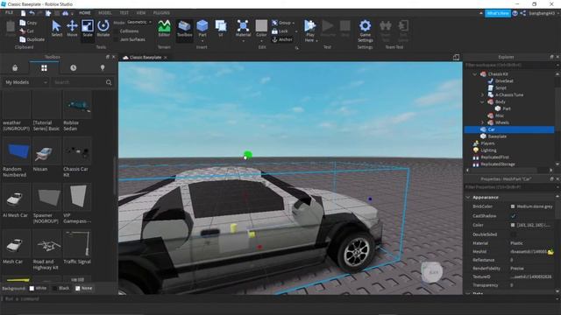Image resolution: width=561 pixels, height=315 pixels.
Task: Switch to the HOME ribbon tab
Action: (85, 13)
